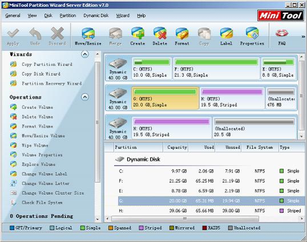
Task: Click the purple Striped legend swatch
Action: pyautogui.click(x=141, y=228)
